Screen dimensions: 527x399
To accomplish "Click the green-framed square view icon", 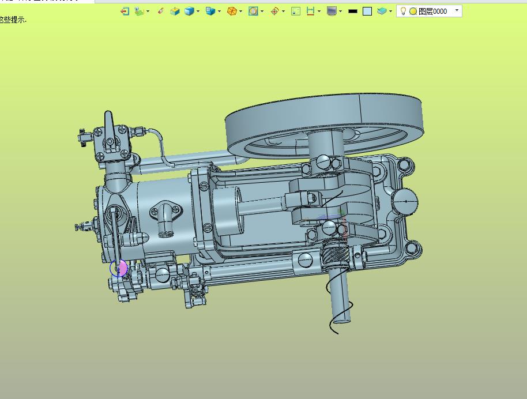I will click(x=296, y=12).
